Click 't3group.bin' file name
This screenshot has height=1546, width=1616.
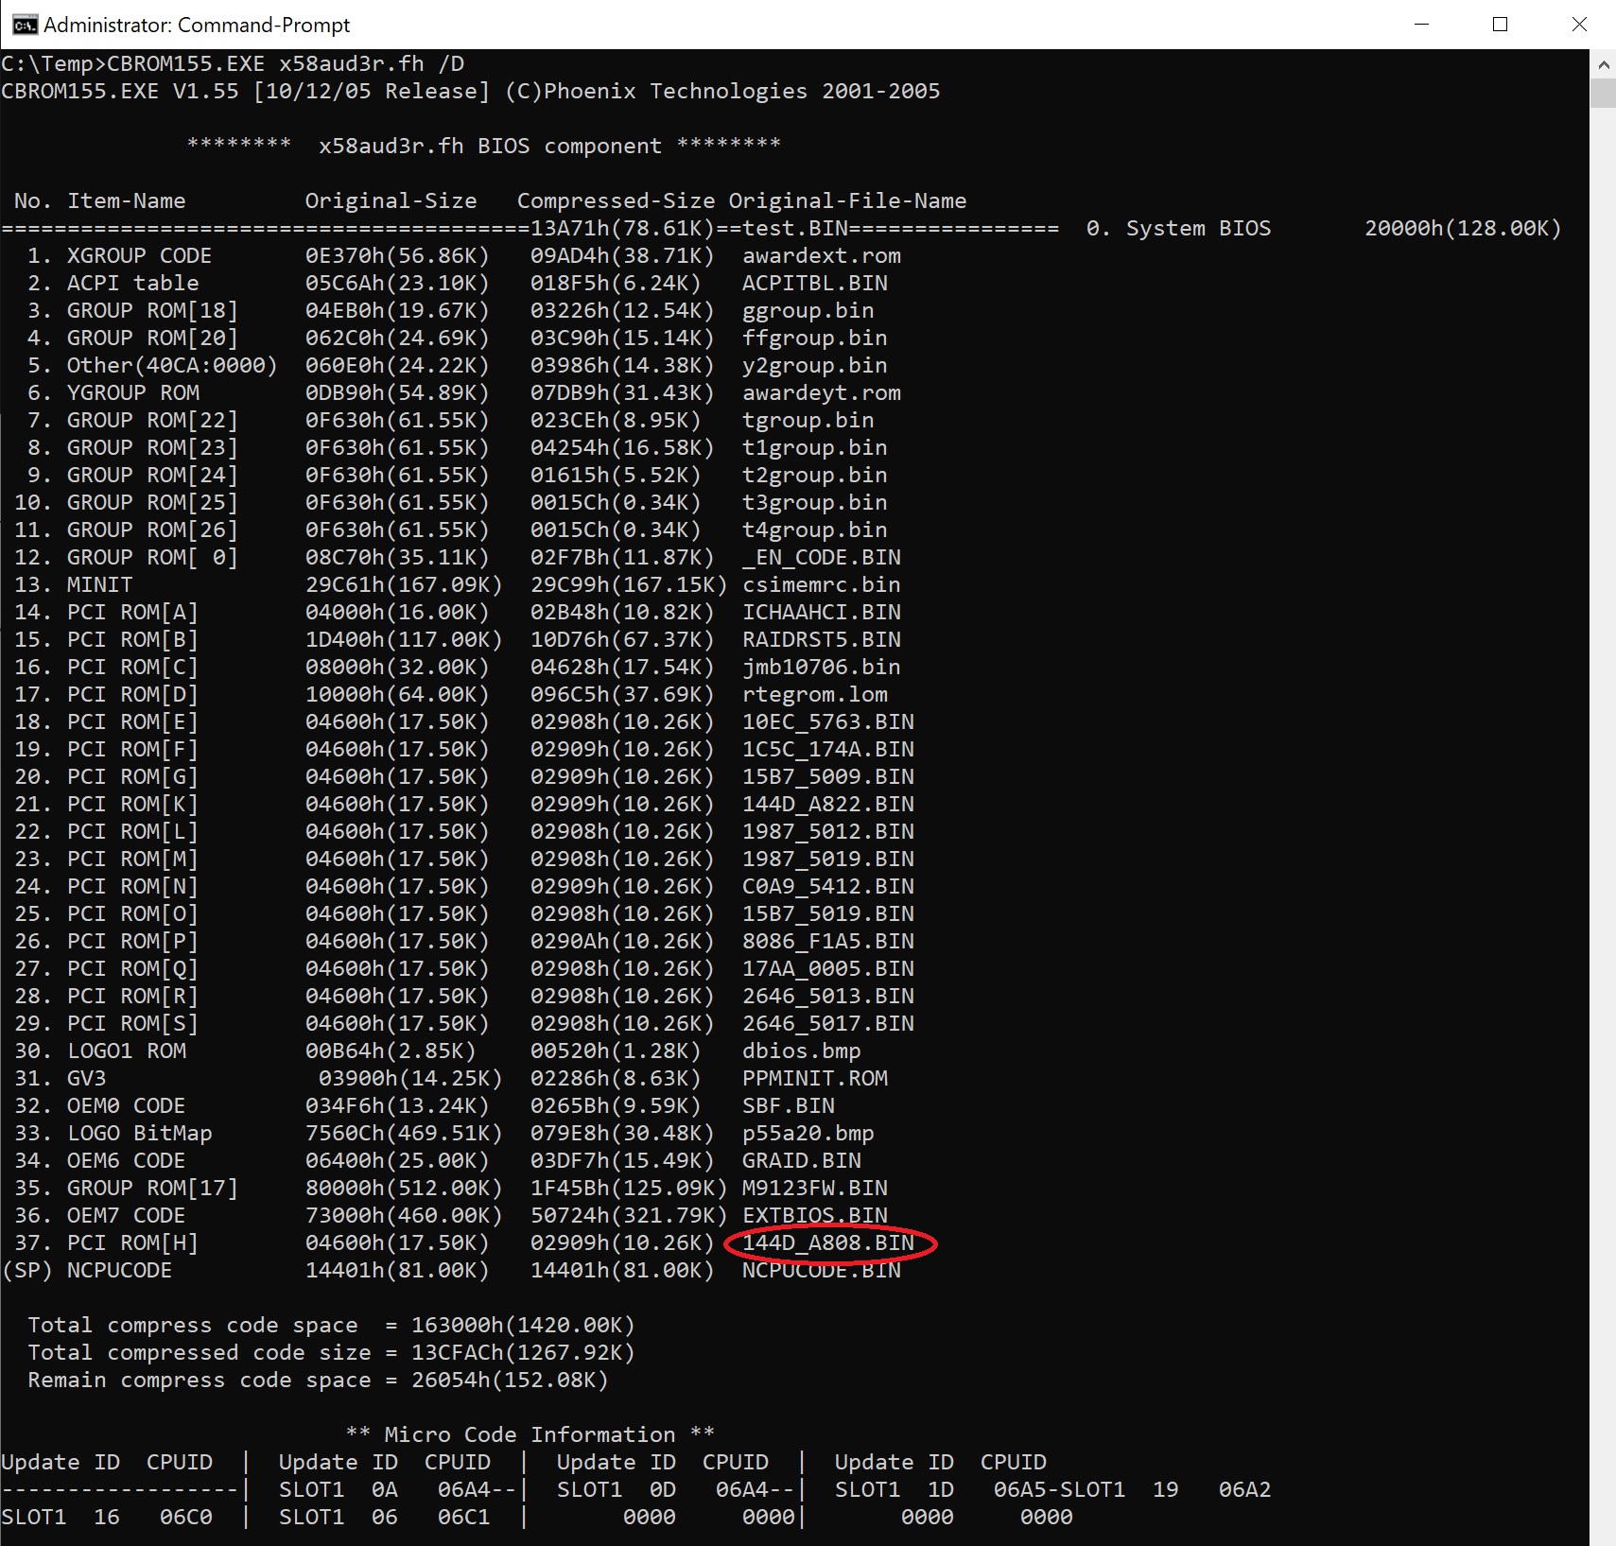[815, 502]
